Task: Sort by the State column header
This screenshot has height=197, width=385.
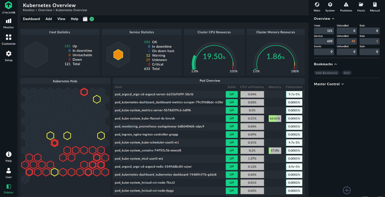Action: point(232,87)
